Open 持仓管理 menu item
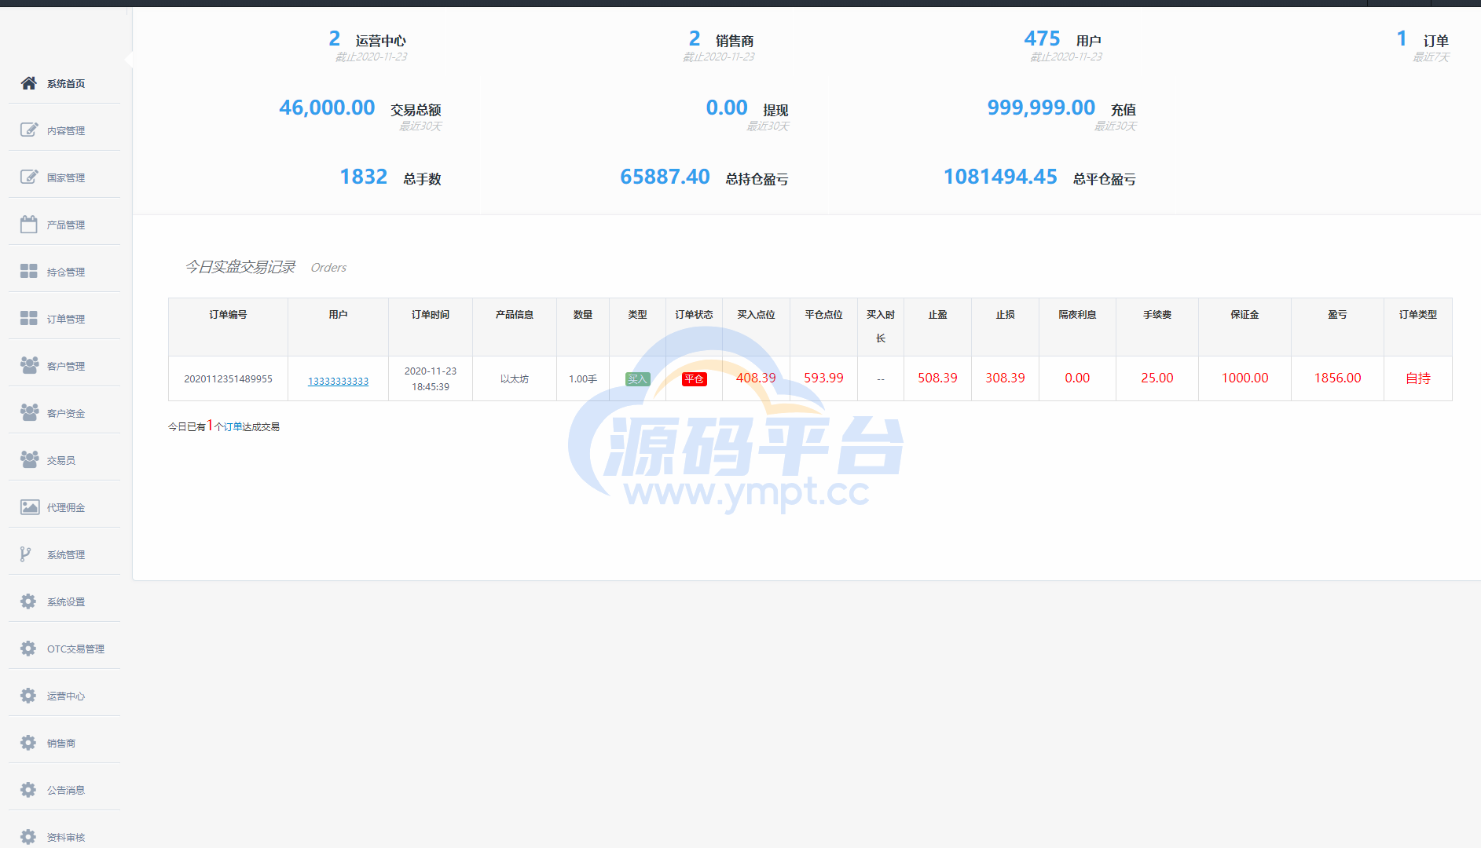1481x848 pixels. (x=64, y=272)
